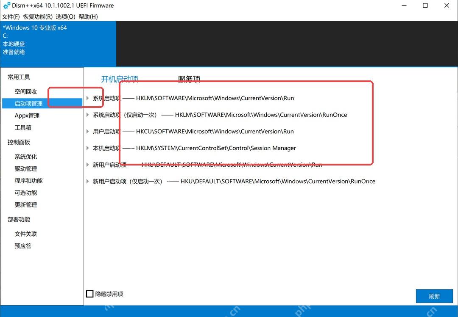
Task: Open 可选功能 in the sidebar
Action: [26, 193]
